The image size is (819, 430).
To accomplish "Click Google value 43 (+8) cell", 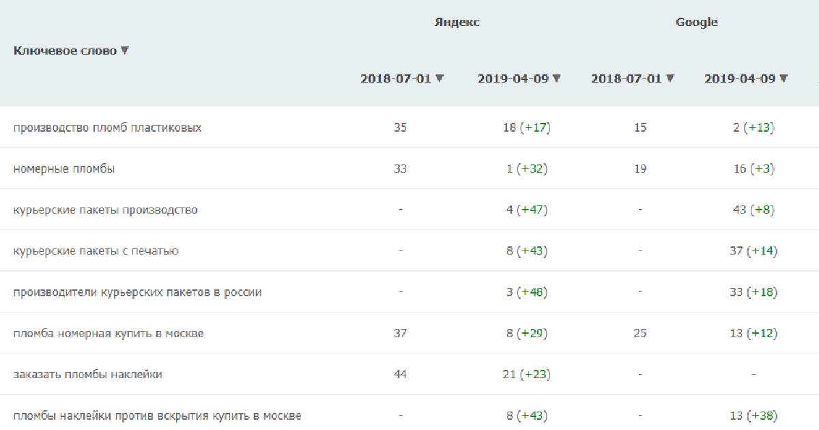I will (754, 210).
